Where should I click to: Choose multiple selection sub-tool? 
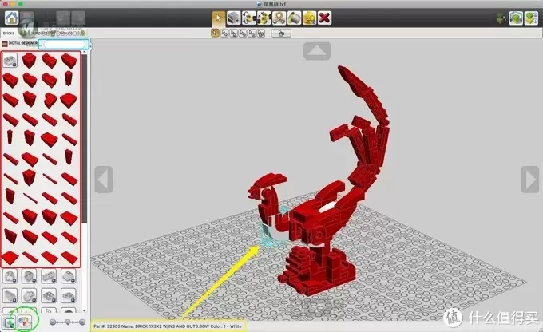pos(224,33)
